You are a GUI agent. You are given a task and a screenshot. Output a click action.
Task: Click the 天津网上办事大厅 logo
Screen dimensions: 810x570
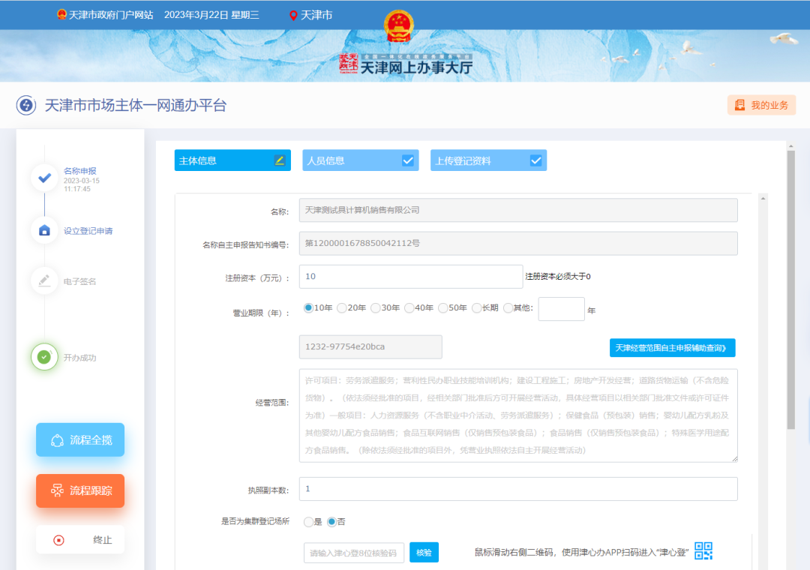coord(406,64)
